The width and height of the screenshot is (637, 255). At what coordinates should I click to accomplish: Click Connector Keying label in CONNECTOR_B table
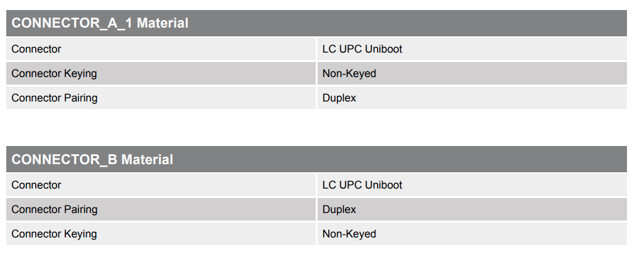coord(54,234)
